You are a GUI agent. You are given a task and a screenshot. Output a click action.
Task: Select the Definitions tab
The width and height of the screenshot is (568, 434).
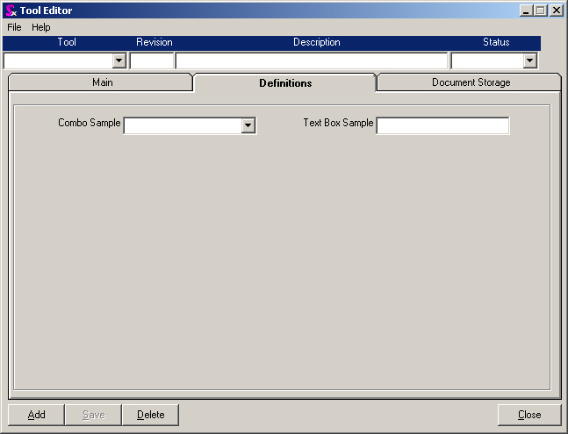coord(285,83)
